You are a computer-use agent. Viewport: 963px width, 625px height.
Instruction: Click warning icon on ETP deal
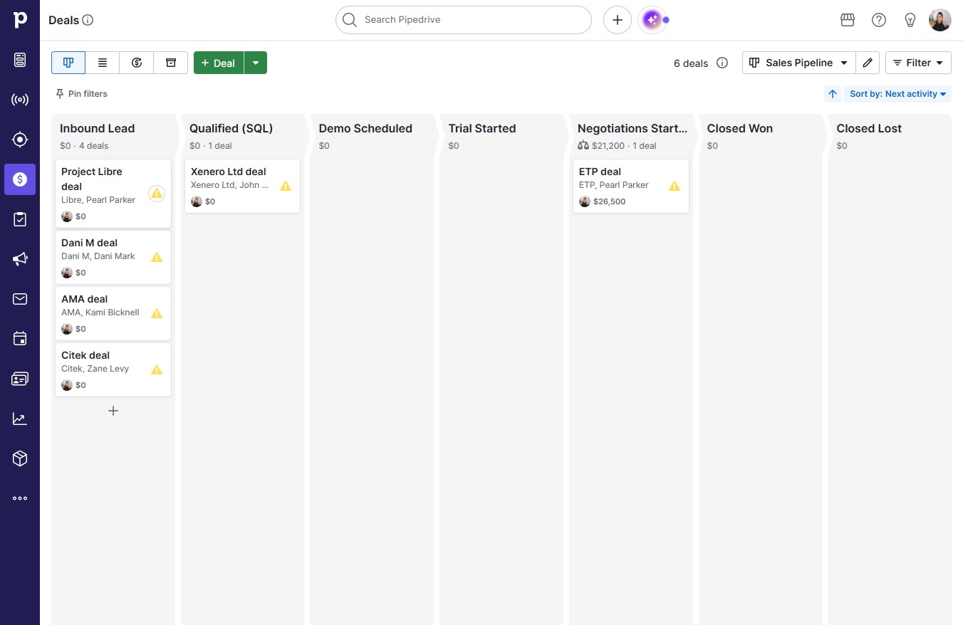[x=675, y=186]
